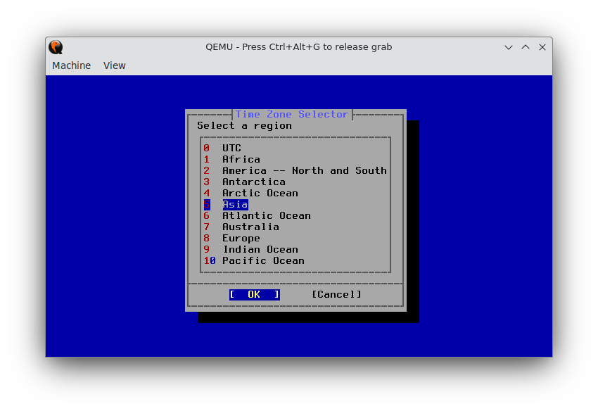This screenshot has height=411, width=598.
Task: Select Africa from the region list
Action: tap(241, 159)
